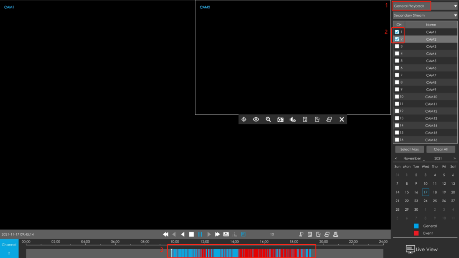
Task: Click the CAM10 name in channel list
Action: pos(431,97)
